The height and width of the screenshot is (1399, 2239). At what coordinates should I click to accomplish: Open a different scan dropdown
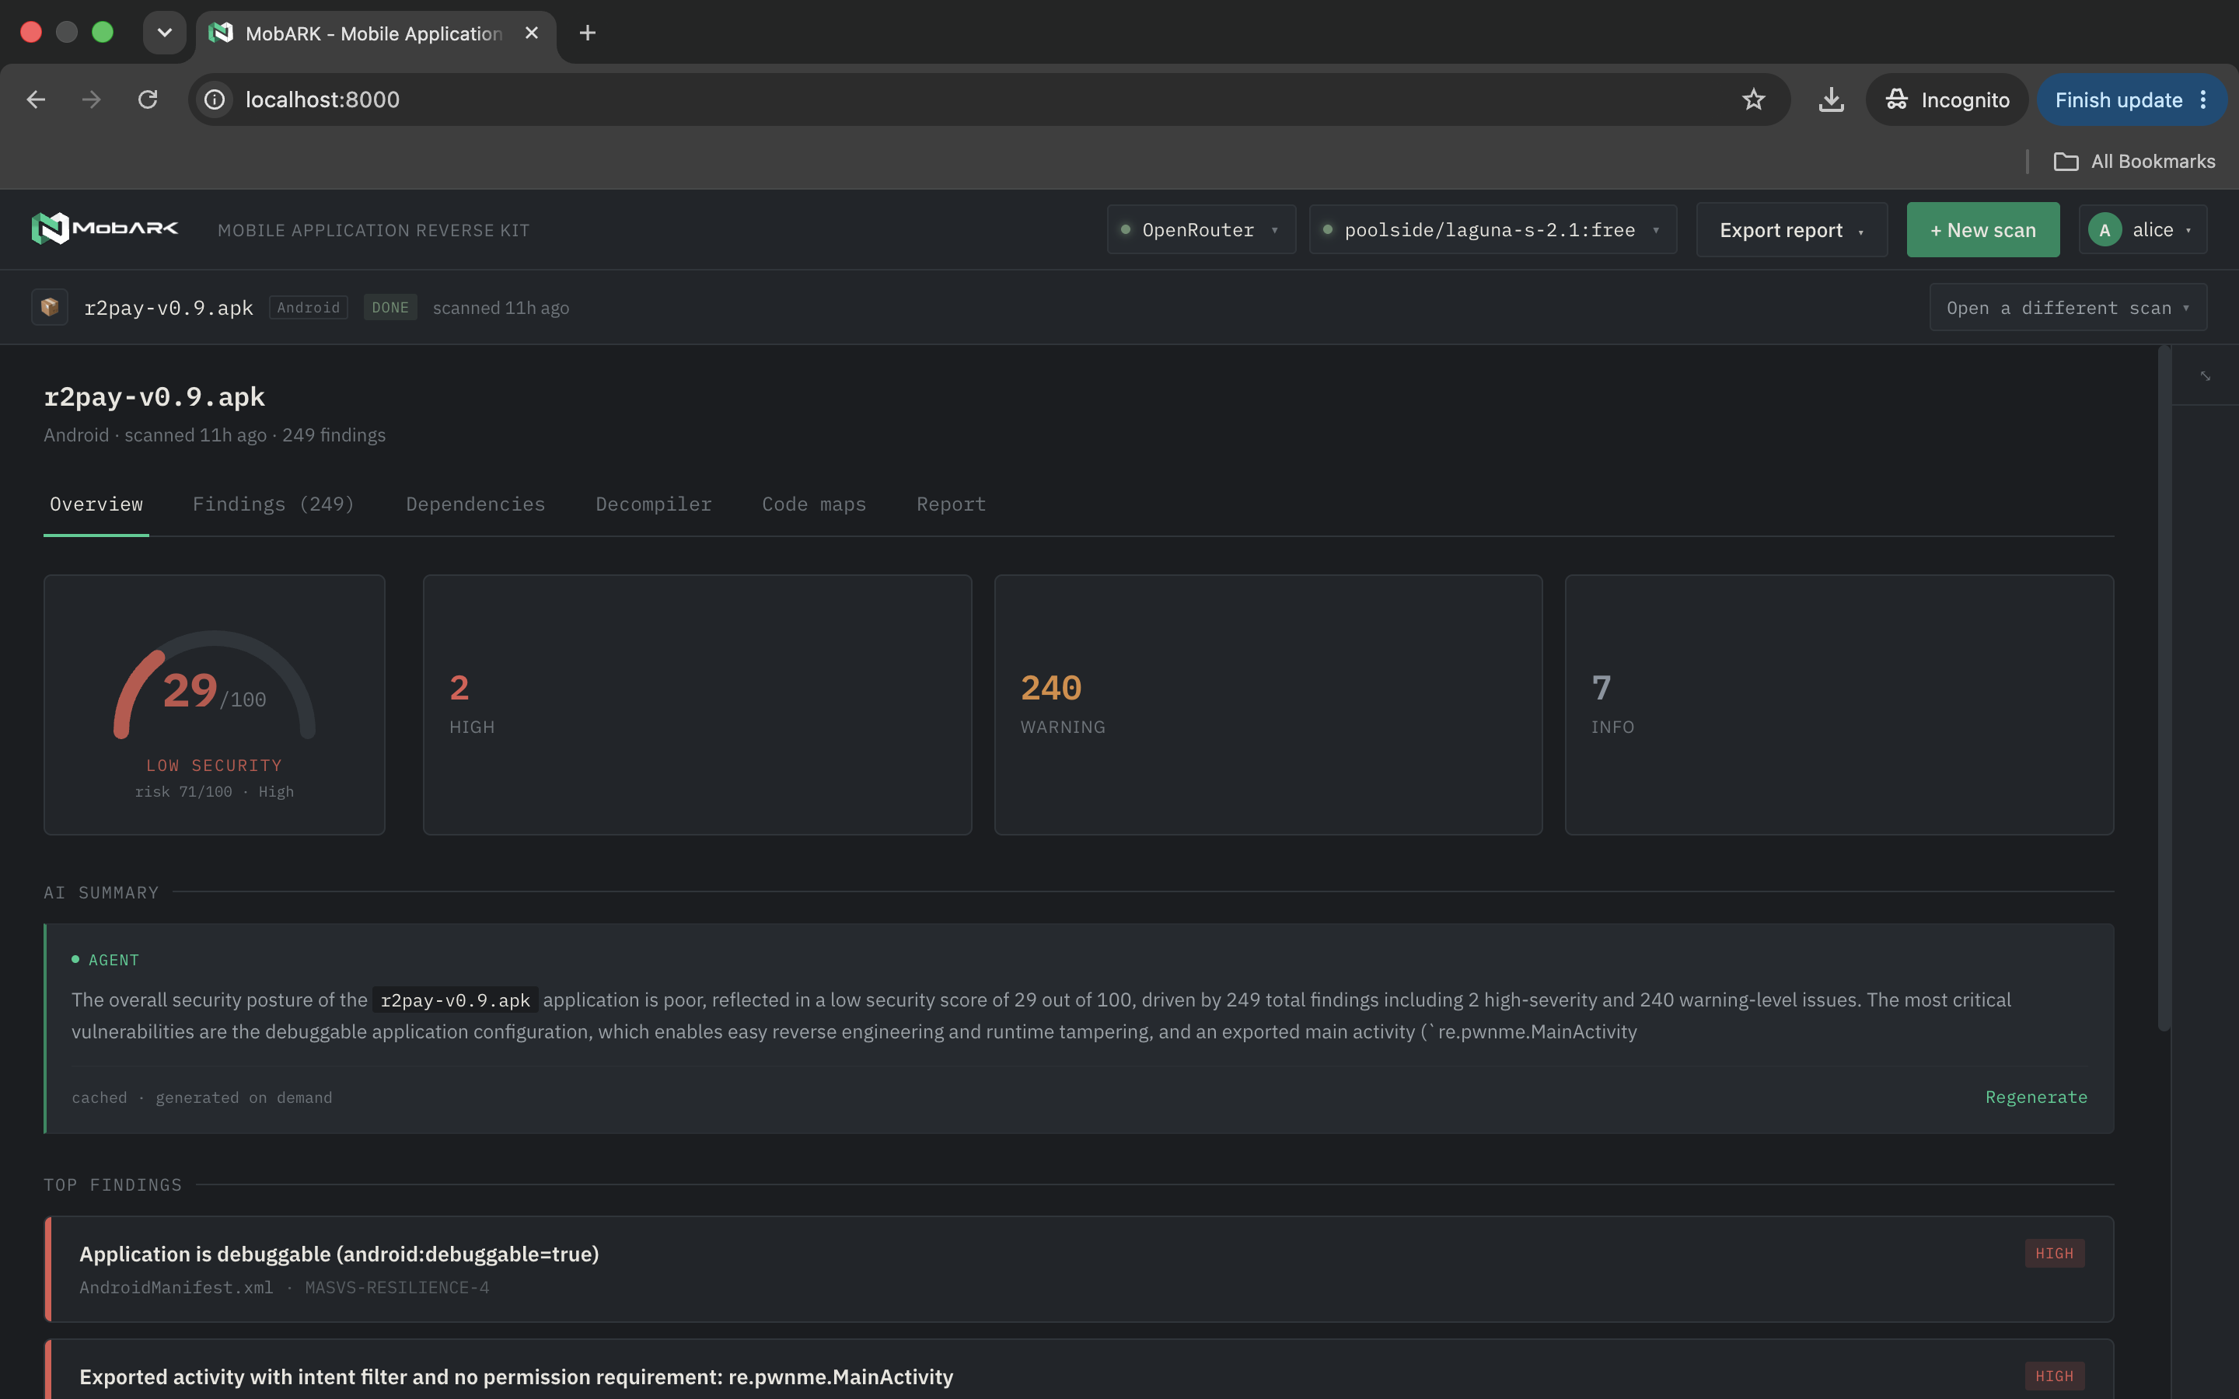click(x=2068, y=307)
